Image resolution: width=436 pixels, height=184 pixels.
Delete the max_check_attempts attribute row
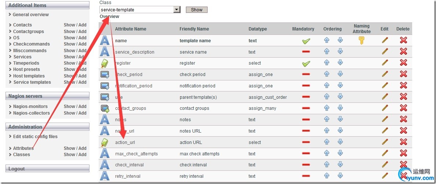coord(403,153)
